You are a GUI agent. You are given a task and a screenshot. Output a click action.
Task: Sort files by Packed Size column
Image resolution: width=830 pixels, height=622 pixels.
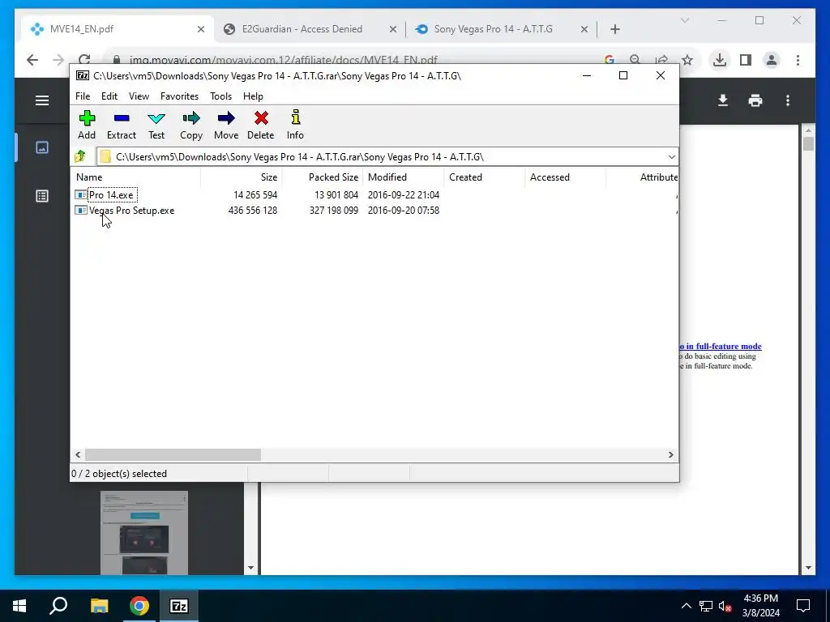pos(323,177)
